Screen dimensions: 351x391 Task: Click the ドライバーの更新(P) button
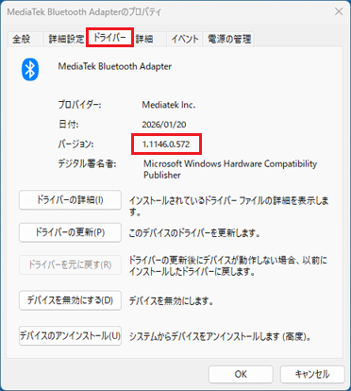tap(70, 232)
